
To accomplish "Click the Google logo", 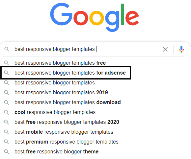I will click(x=95, y=17).
